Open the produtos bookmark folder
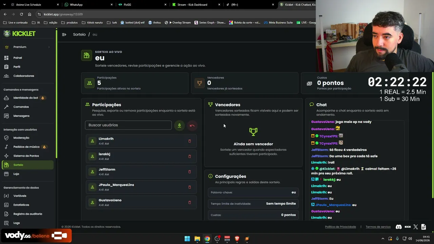 (x=70, y=23)
